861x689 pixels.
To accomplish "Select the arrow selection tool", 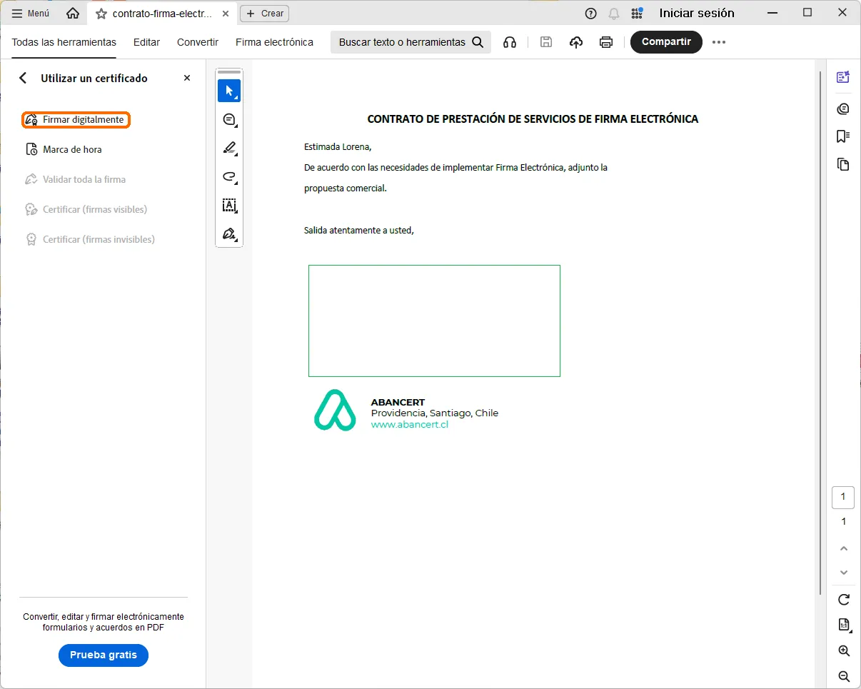I will [229, 91].
